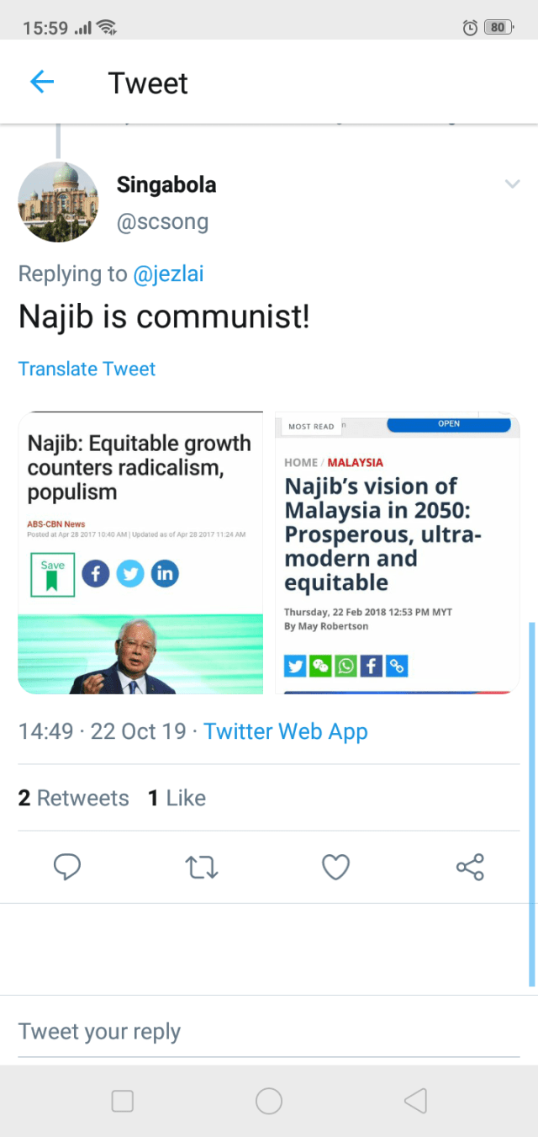View the 1 Like list

coord(177,798)
